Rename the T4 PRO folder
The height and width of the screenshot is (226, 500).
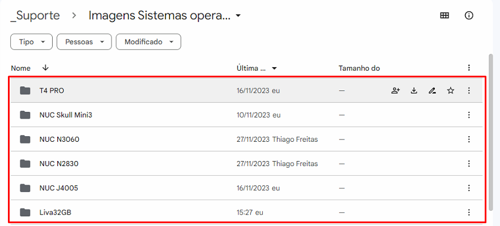pyautogui.click(x=432, y=91)
